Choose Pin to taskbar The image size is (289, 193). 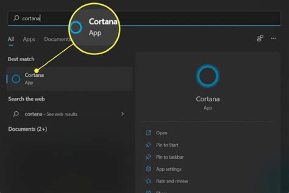(170, 157)
